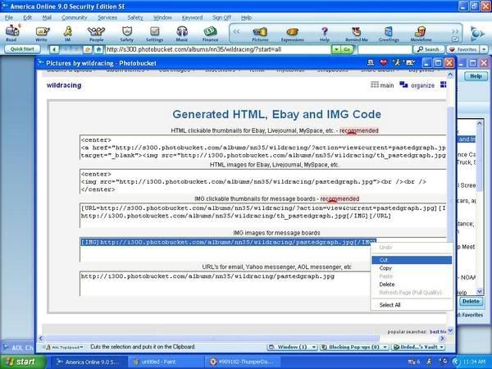
Task: Open the Community menu
Action: click(75, 17)
